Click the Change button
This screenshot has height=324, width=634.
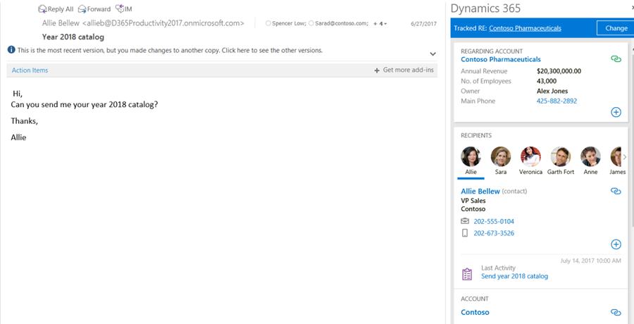(616, 28)
